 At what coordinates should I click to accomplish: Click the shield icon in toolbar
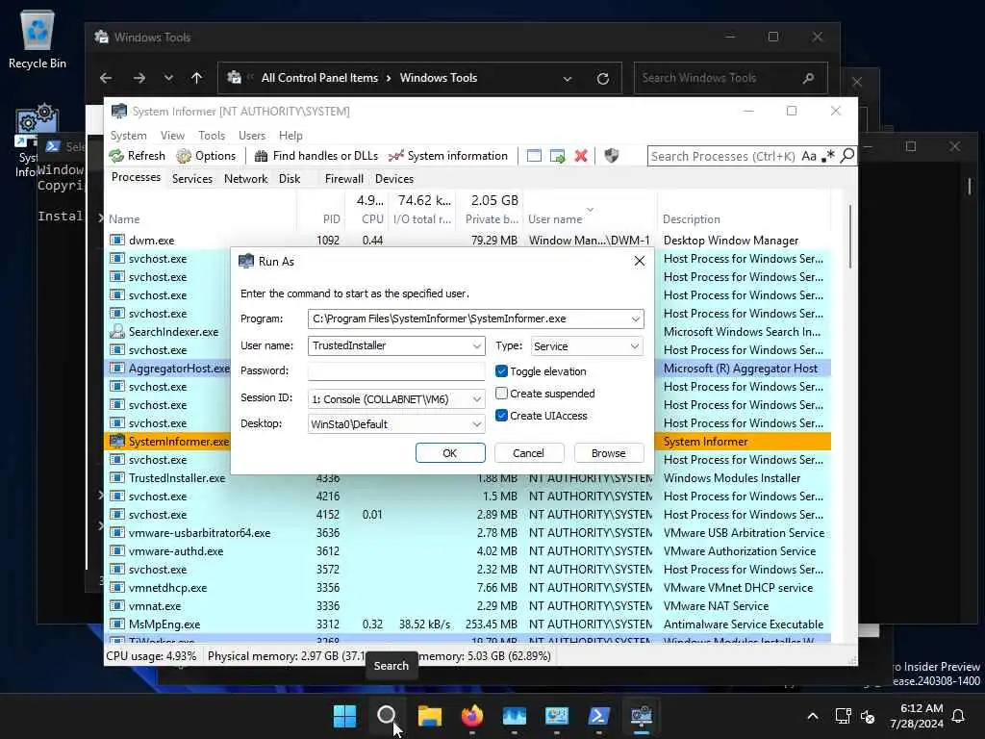[611, 156]
